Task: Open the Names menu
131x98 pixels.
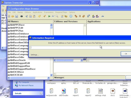Action: 20,12
